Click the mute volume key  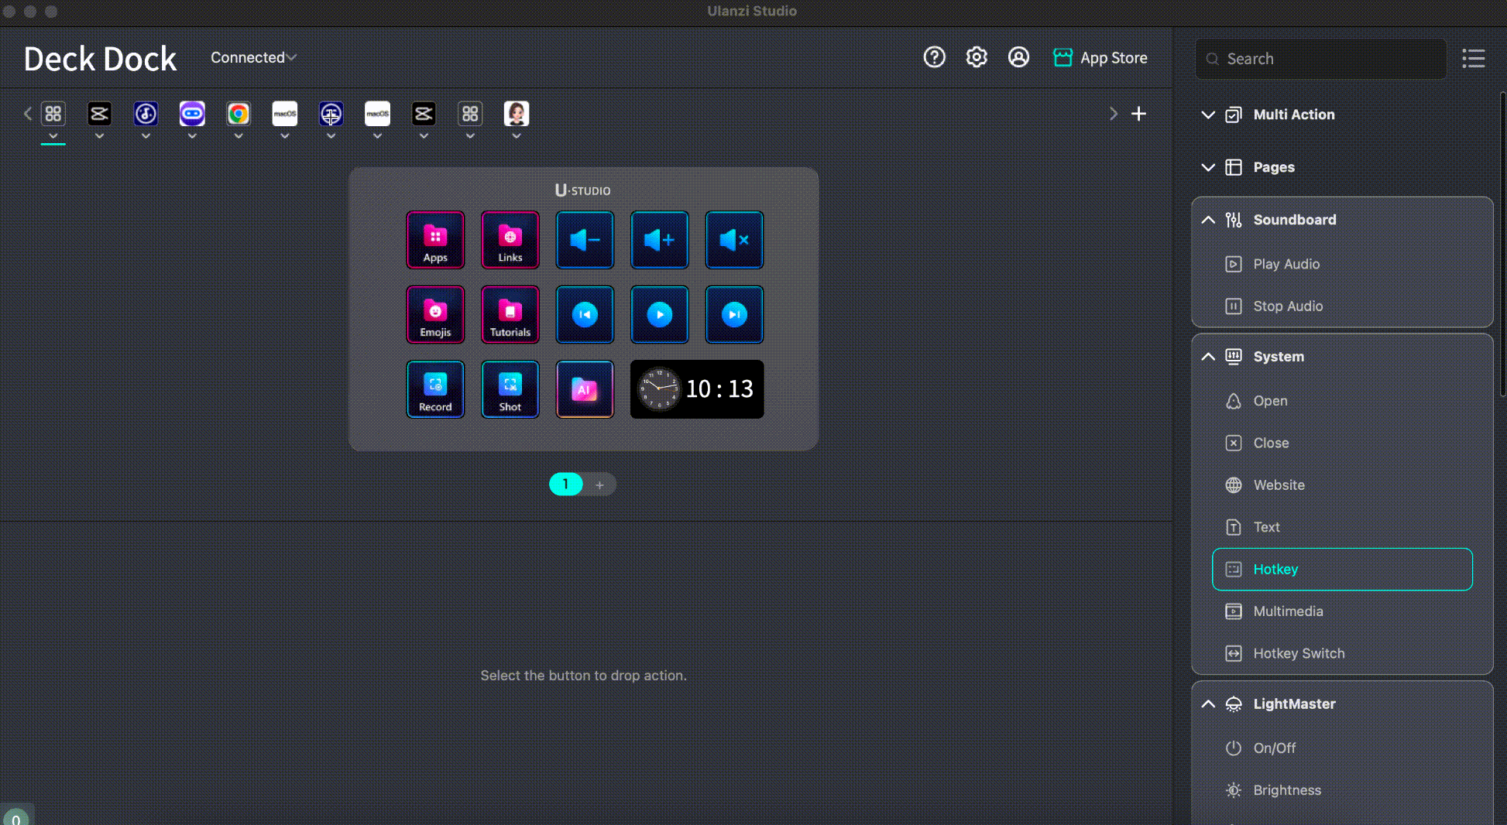point(734,240)
